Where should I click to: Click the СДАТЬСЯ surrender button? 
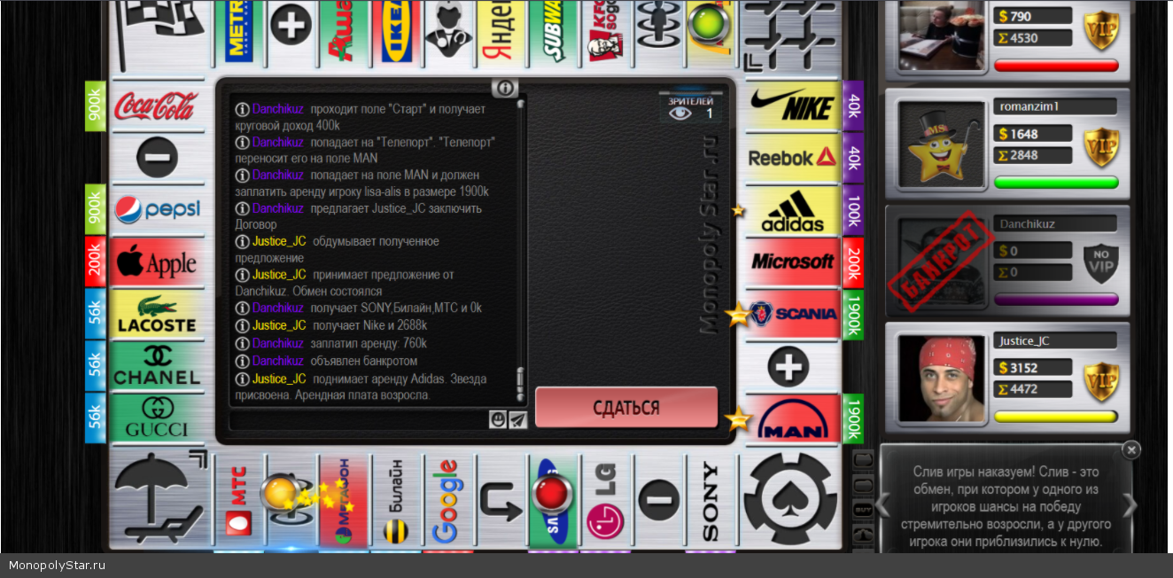(x=626, y=408)
